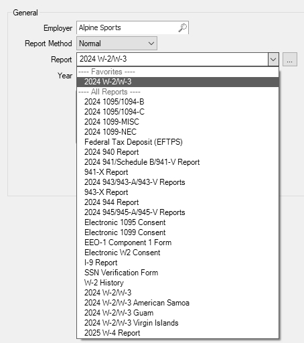
Task: Choose Federal Tax Deposit (EFTPS)
Action: (x=177, y=142)
